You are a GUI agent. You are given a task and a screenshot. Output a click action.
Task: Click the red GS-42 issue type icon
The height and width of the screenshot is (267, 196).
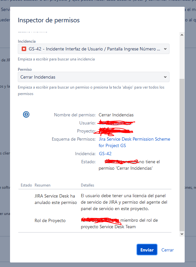click(x=24, y=49)
